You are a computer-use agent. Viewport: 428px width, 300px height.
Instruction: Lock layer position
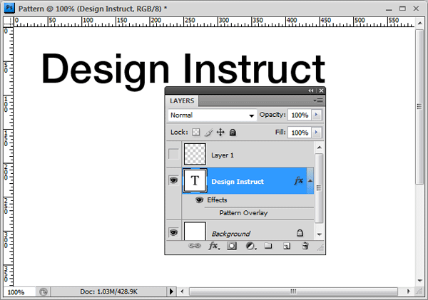point(220,133)
